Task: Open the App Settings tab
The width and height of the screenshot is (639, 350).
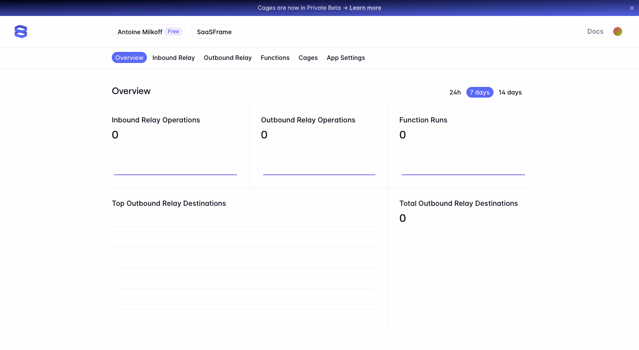Action: click(x=346, y=58)
